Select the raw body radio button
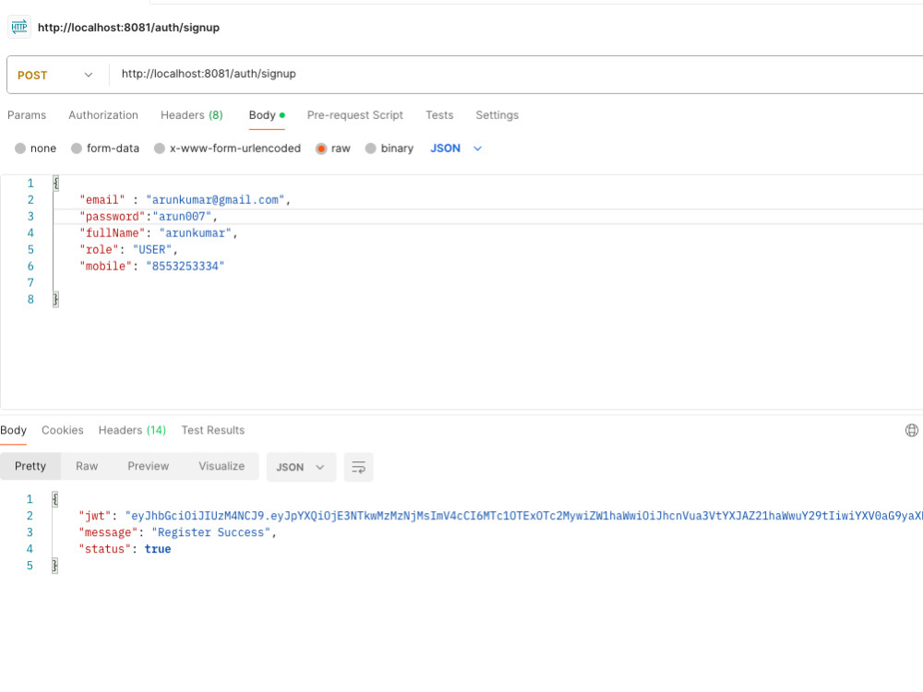The height and width of the screenshot is (692, 923). point(321,149)
